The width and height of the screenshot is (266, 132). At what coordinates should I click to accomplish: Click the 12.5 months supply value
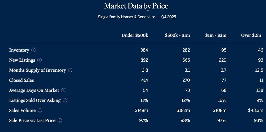(x=258, y=70)
